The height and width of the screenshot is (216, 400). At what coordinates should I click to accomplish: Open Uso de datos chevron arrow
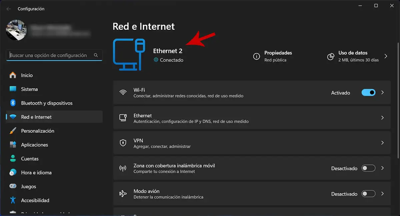(386, 56)
